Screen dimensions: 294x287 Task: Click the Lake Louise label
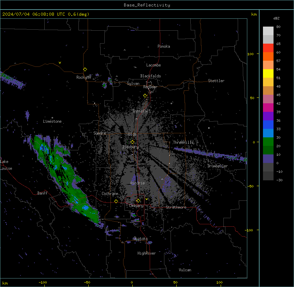(x=6, y=165)
